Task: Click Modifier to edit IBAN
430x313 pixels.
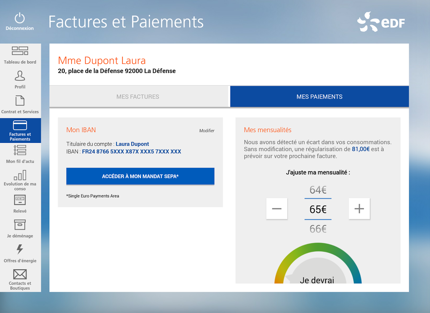Action: [207, 131]
